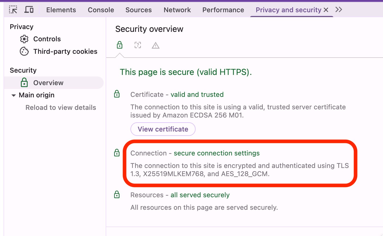The width and height of the screenshot is (383, 236).
Task: Switch to the Elements panel
Action: click(61, 10)
